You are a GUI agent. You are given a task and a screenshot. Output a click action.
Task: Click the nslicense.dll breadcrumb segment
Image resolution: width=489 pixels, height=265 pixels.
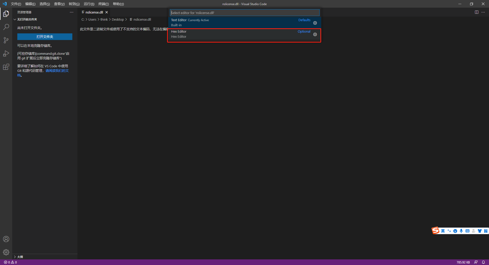click(140, 20)
